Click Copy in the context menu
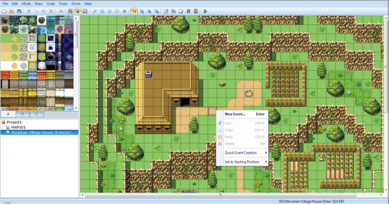Viewport: 389px width, 204px height. pos(242,130)
